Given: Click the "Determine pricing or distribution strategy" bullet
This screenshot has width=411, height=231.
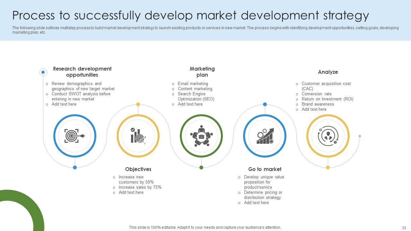Looking at the screenshot, I should [x=263, y=195].
